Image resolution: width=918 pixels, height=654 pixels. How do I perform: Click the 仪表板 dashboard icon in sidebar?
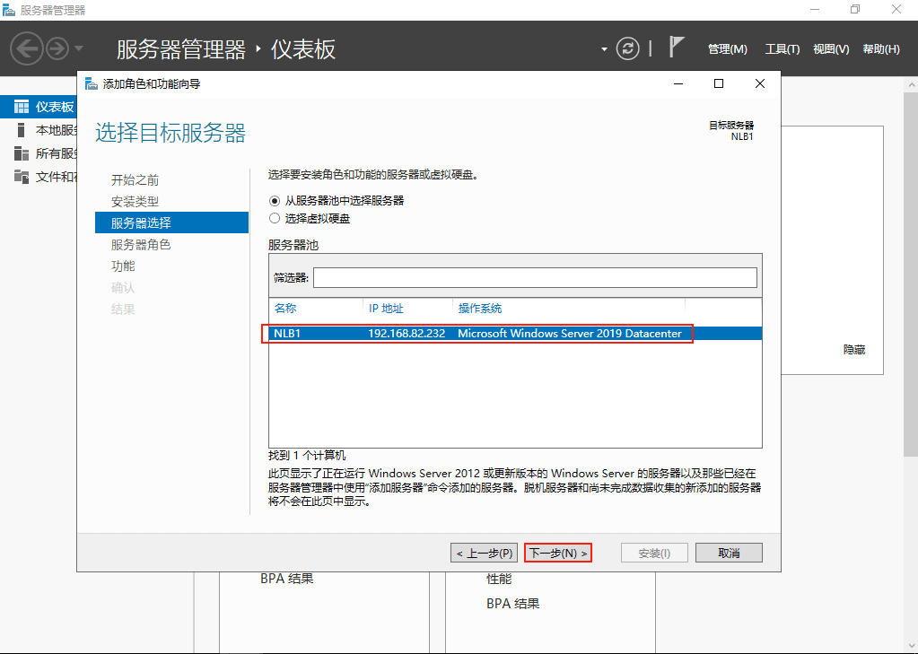22,107
